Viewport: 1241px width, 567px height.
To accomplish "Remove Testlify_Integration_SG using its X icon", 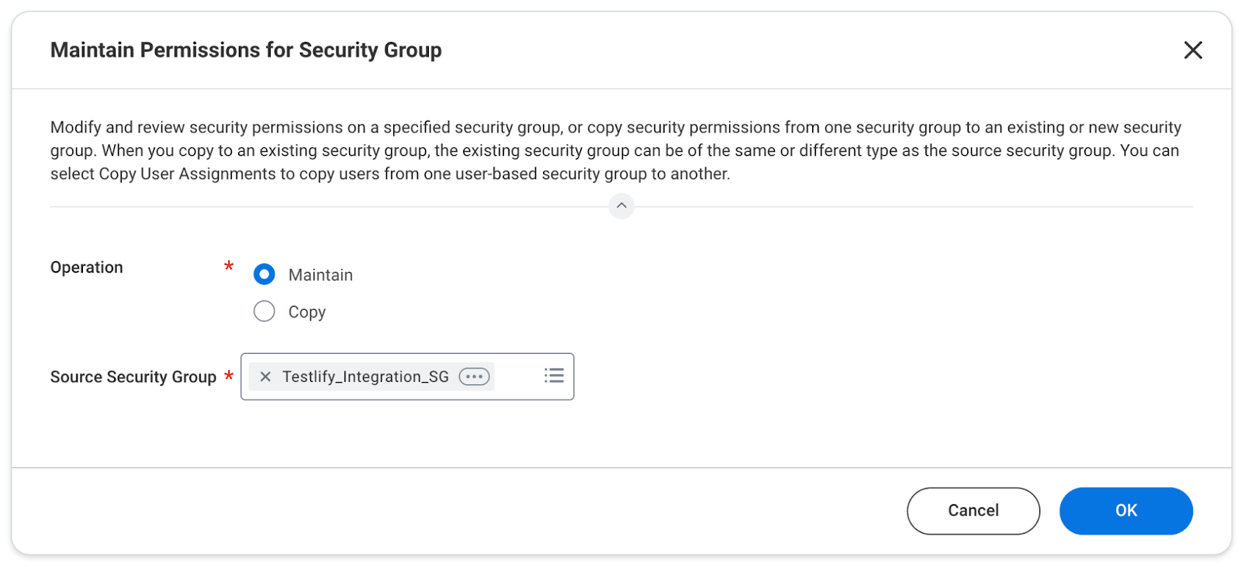I will coord(265,376).
